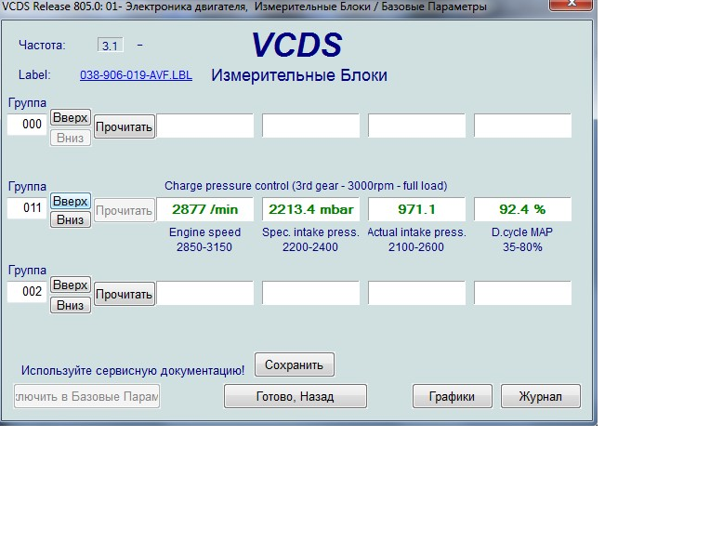Image resolution: width=723 pixels, height=543 pixels.
Task: Click Прочитать button for group 002
Action: tap(124, 295)
